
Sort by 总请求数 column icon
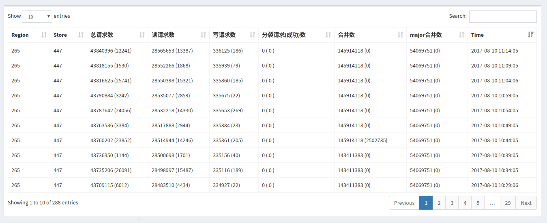(x=142, y=35)
